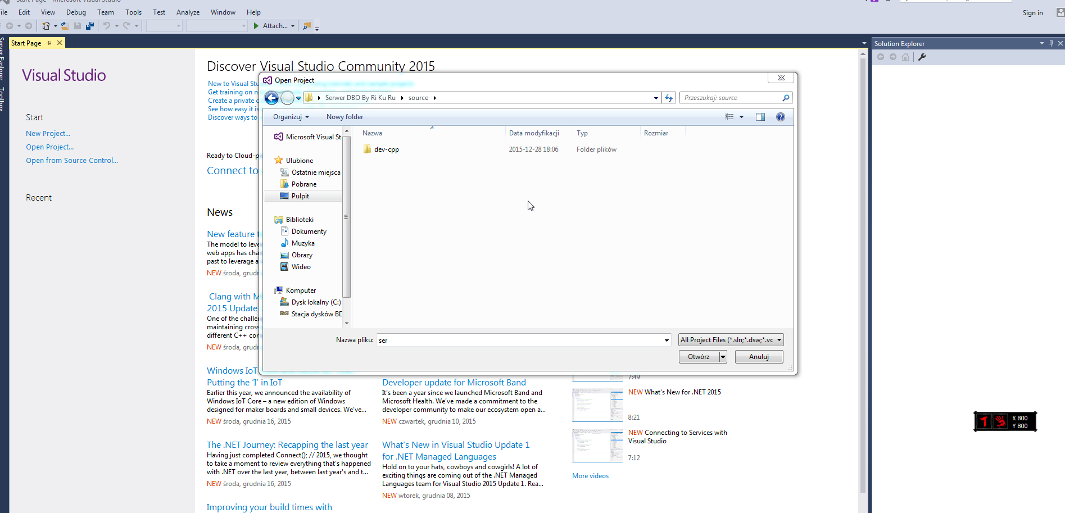This screenshot has height=513, width=1065.
Task: Click the Open File toolbar icon
Action: 65,26
